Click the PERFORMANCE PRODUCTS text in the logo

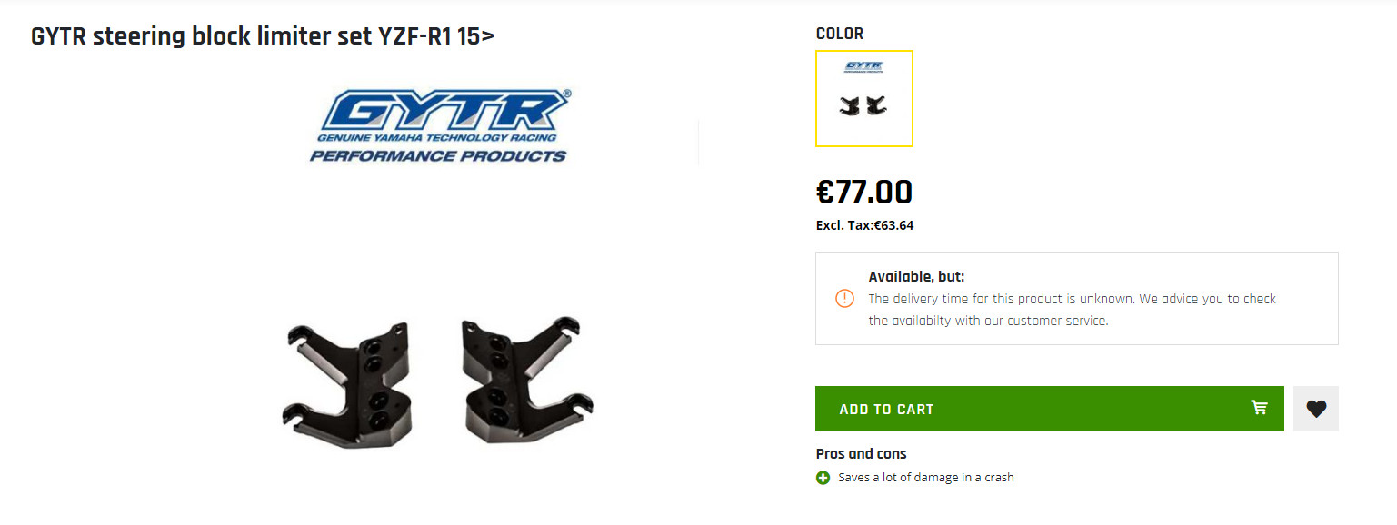tap(438, 156)
